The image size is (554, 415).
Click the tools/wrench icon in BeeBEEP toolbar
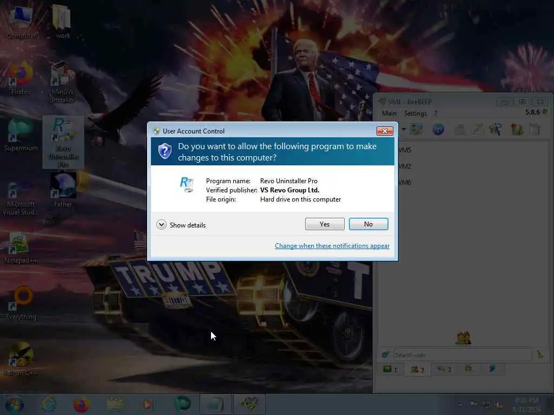[496, 129]
